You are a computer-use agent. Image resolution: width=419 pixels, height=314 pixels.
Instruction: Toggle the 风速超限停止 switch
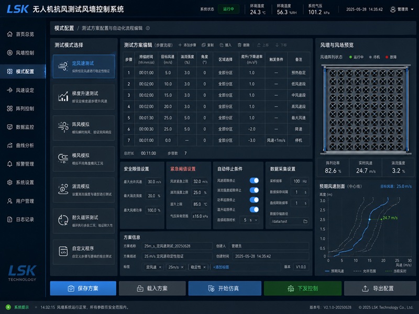click(x=254, y=181)
